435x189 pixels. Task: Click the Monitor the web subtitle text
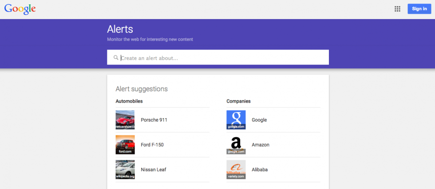click(x=150, y=39)
